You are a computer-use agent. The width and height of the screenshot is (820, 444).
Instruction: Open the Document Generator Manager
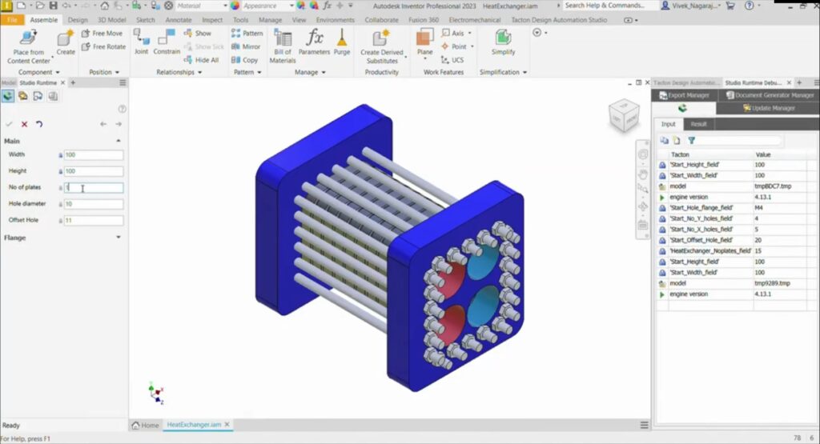click(x=770, y=95)
